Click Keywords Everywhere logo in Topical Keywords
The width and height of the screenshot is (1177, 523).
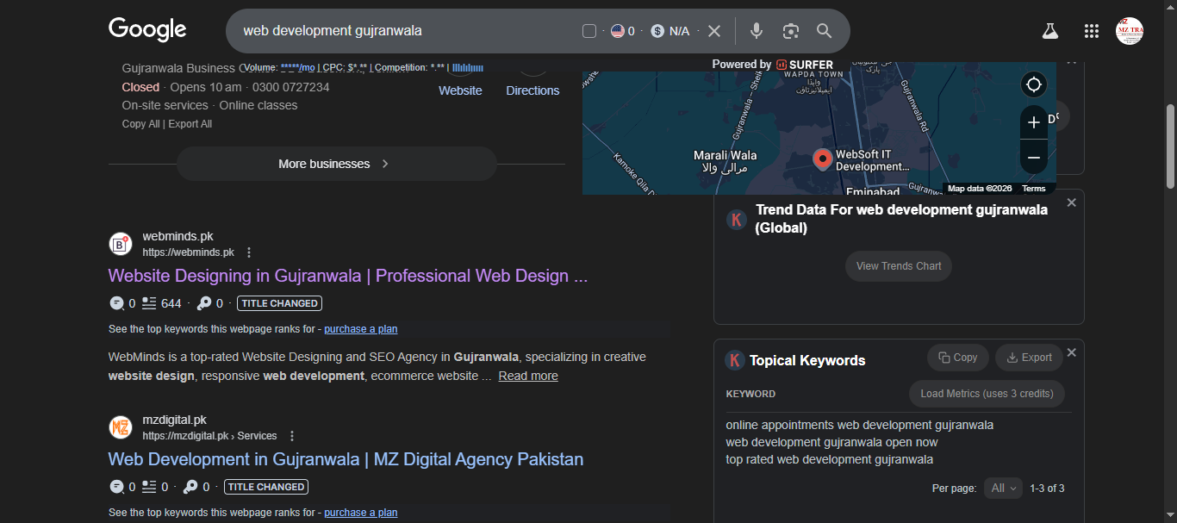tap(735, 360)
